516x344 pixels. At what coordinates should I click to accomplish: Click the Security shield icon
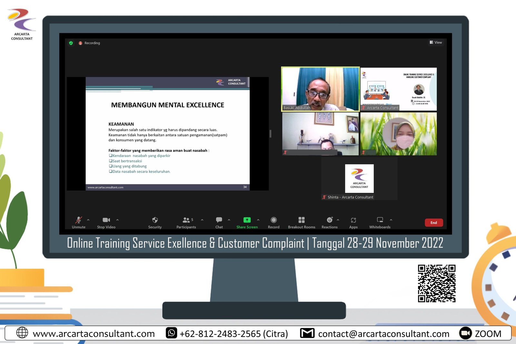[155, 220]
